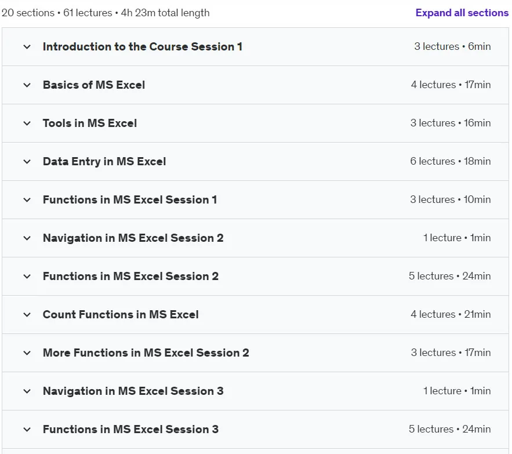Screen dimensions: 512x454
Task: Expand chevron beside Navigation in MS Excel Session 3
Action: (27, 391)
